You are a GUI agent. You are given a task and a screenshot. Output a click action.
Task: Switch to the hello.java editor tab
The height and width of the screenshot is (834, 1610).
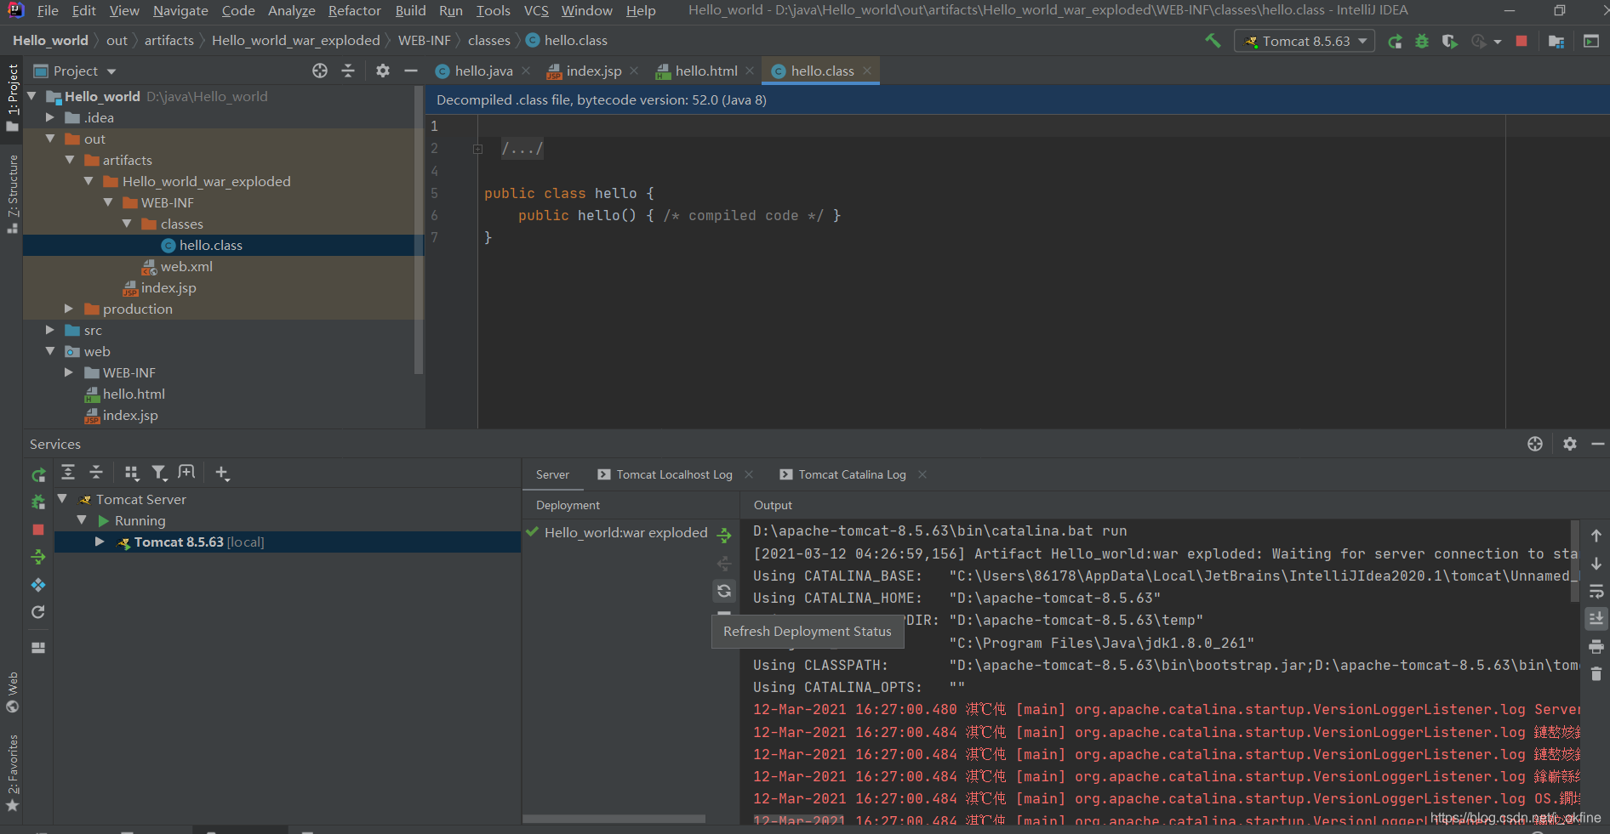pyautogui.click(x=482, y=71)
